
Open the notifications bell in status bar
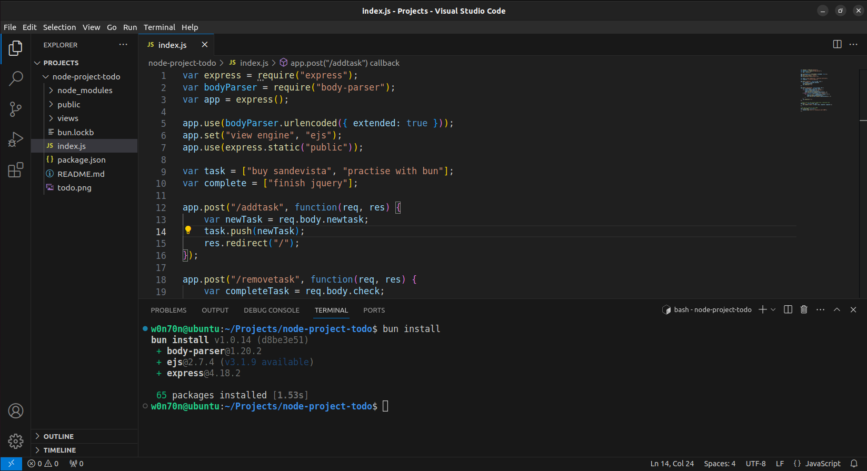[854, 464]
